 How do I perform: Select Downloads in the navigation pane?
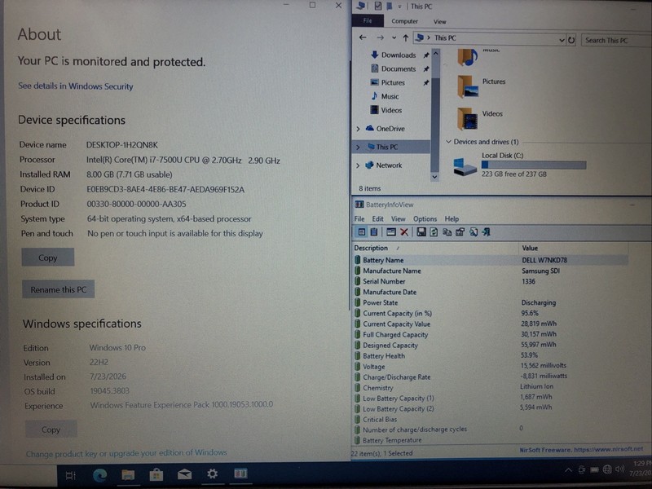point(399,55)
